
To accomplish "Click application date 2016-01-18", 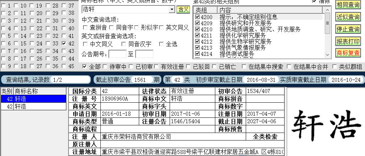I will click(116, 114).
